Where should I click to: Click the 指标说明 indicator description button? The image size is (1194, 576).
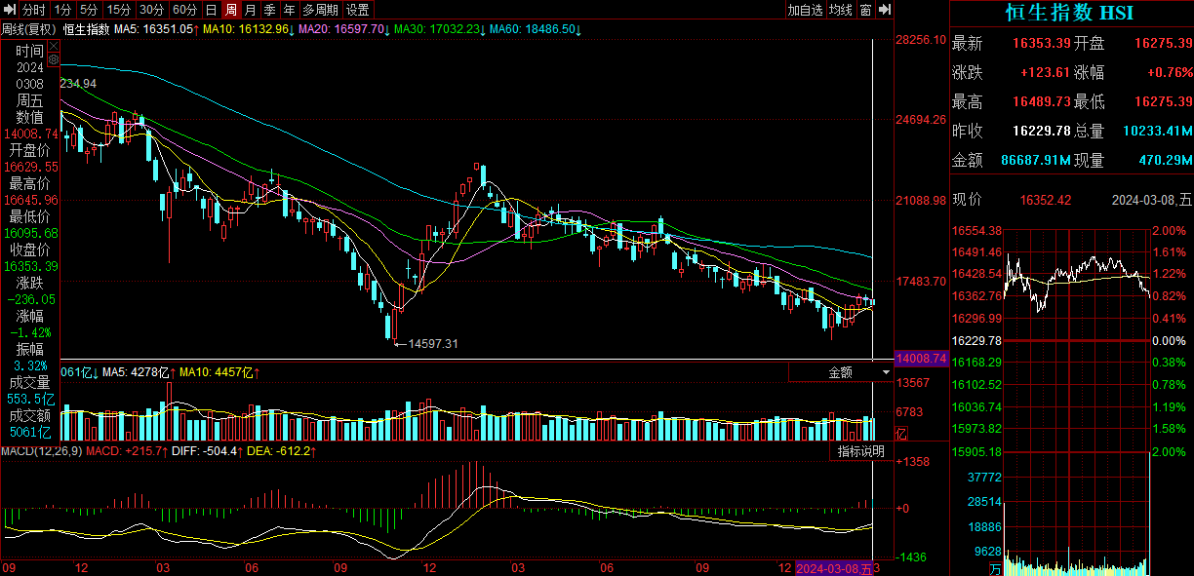[861, 451]
